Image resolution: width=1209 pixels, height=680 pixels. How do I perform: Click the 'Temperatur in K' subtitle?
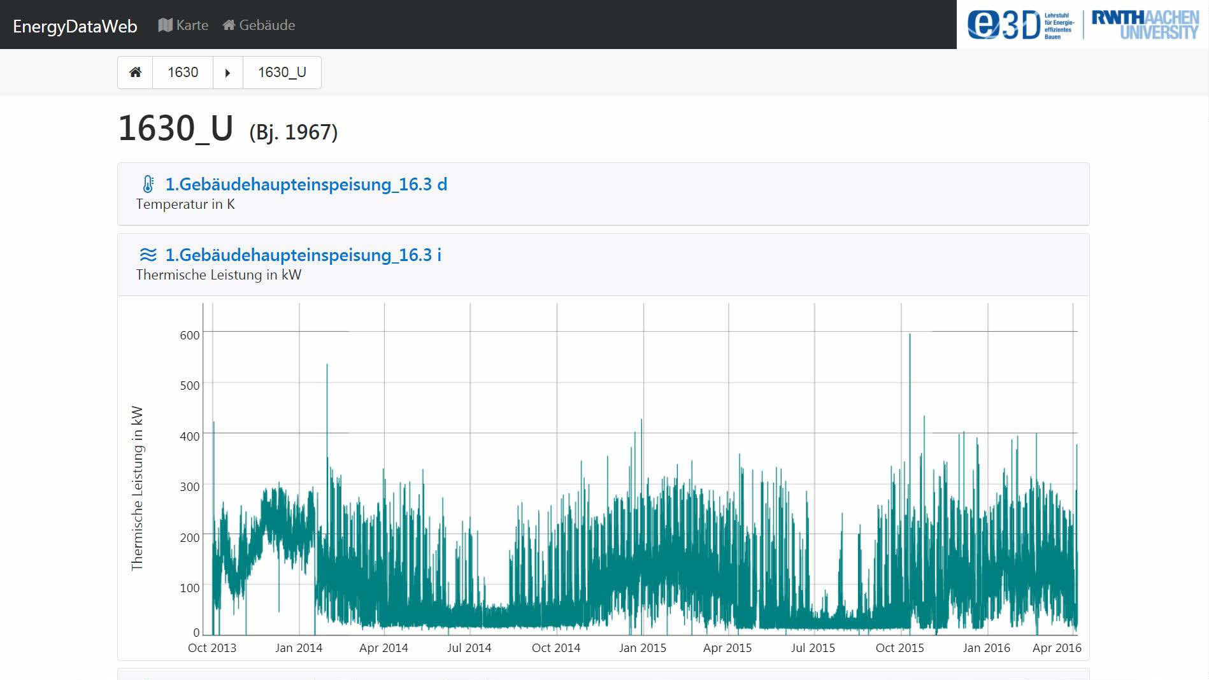click(185, 204)
